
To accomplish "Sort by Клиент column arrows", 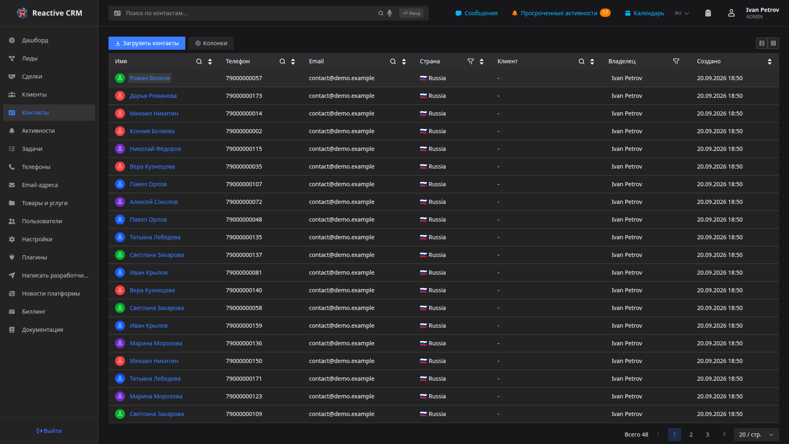I will tap(592, 61).
